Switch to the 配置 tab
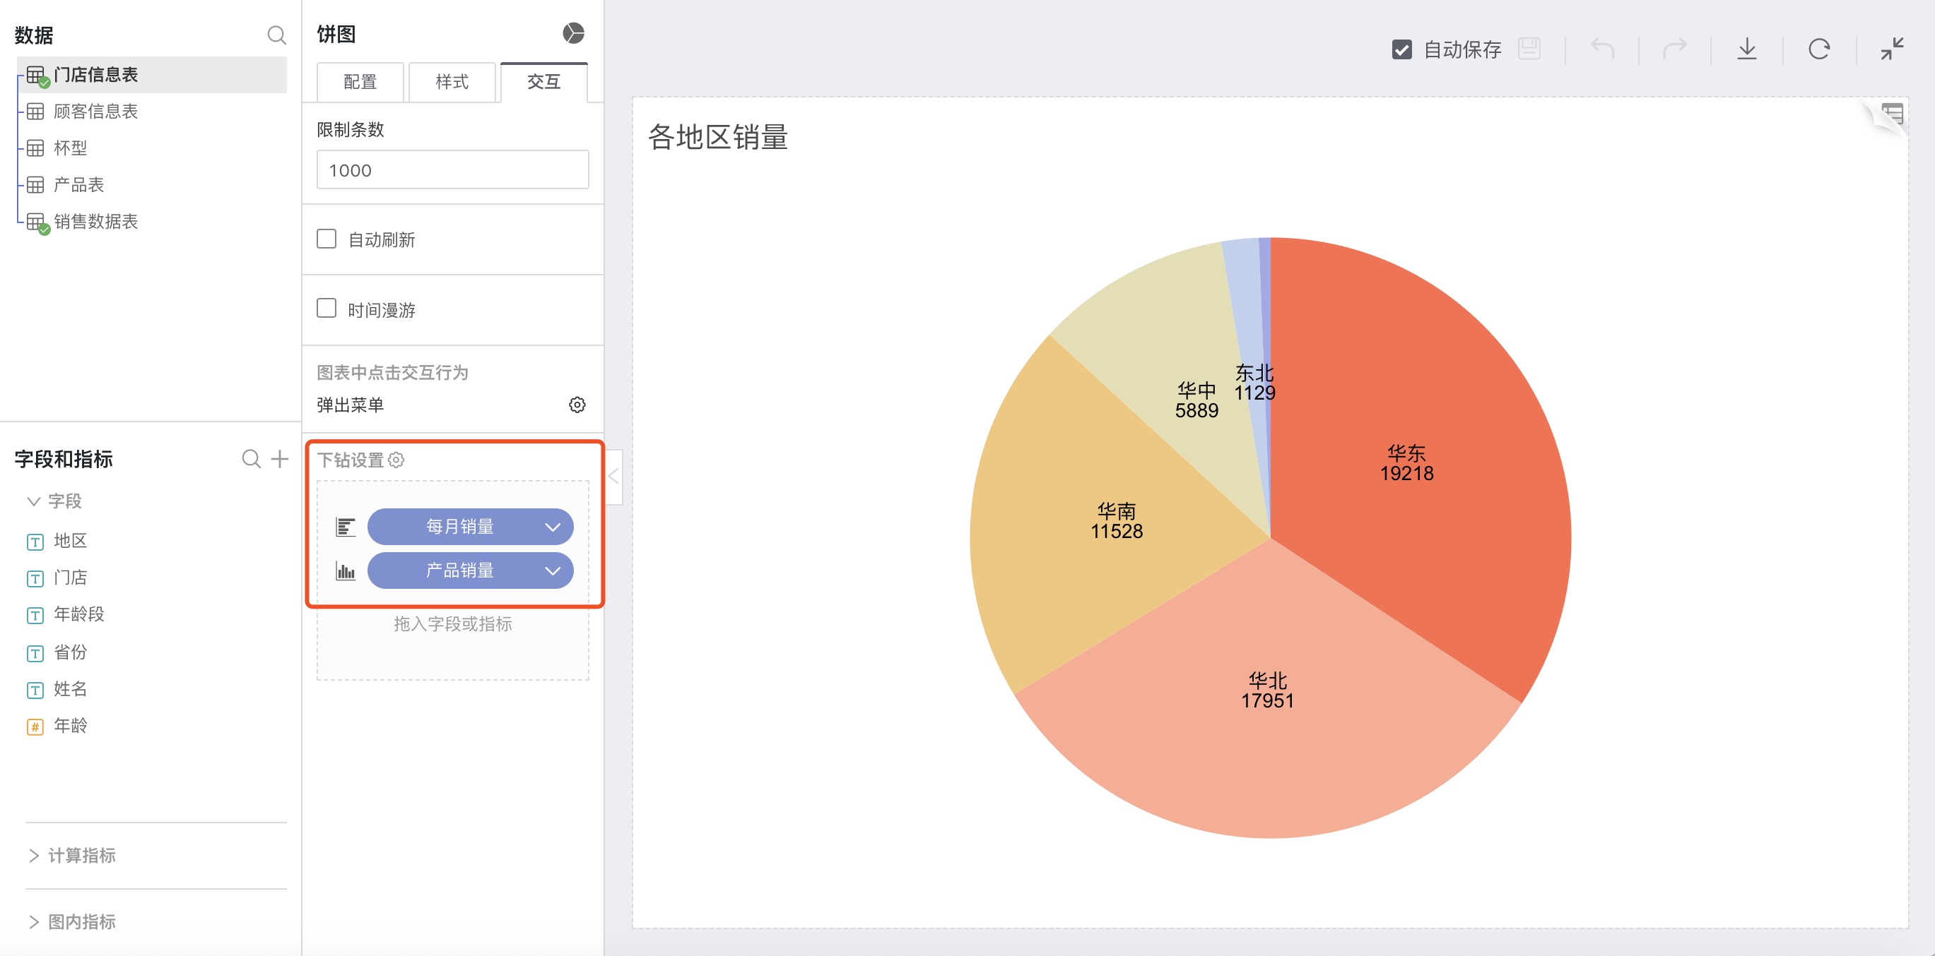This screenshot has width=1935, height=956. [360, 82]
